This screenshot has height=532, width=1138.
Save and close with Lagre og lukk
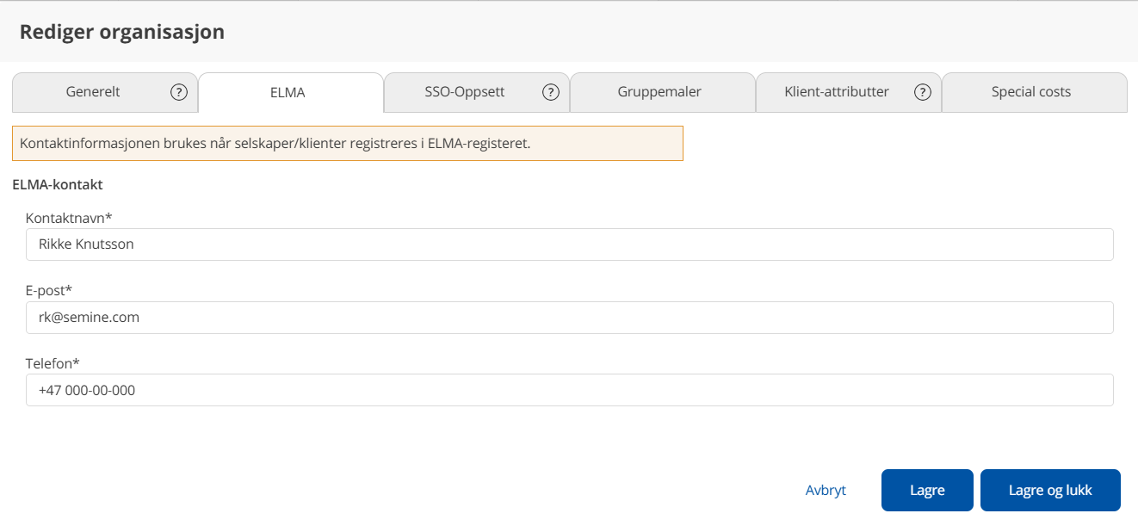[x=1049, y=490]
